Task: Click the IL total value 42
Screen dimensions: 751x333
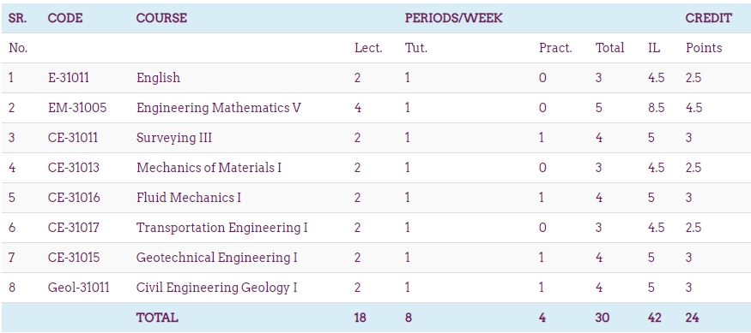Action: point(655,318)
